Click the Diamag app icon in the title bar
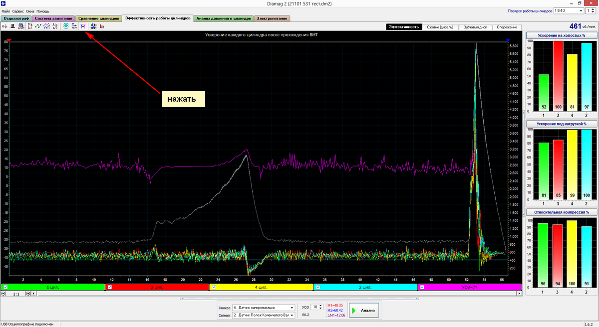The width and height of the screenshot is (599, 327). click(x=3, y=3)
